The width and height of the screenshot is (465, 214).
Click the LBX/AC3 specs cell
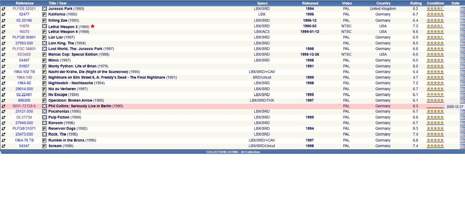(263, 32)
